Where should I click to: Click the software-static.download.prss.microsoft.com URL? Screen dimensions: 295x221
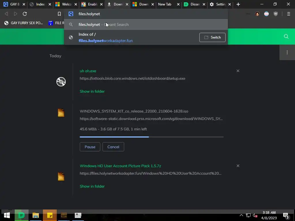[x=151, y=119]
